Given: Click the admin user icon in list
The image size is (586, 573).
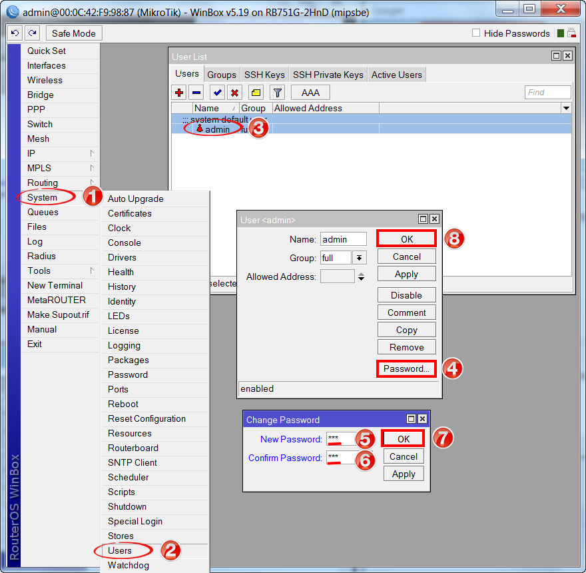Looking at the screenshot, I should [x=200, y=129].
